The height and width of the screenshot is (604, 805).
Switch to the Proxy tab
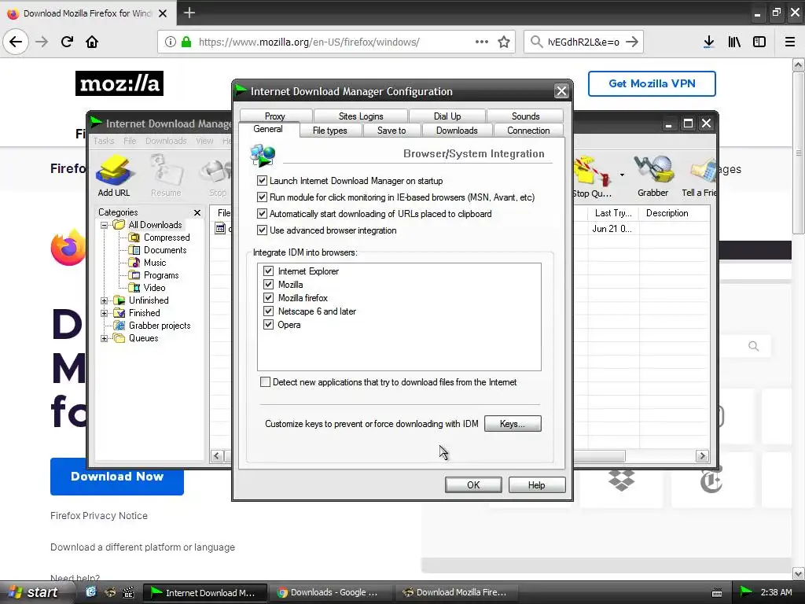tap(276, 116)
